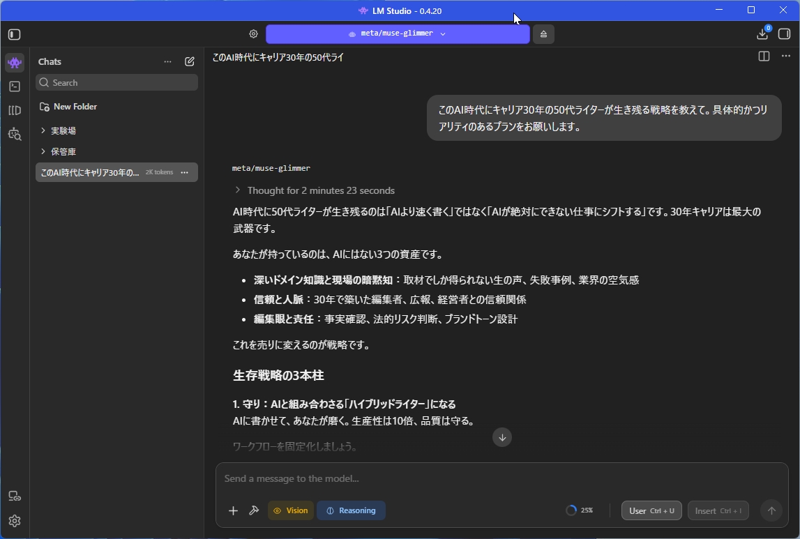The width and height of the screenshot is (800, 539).
Task: Switch role with User Ctrl+U button
Action: click(651, 510)
